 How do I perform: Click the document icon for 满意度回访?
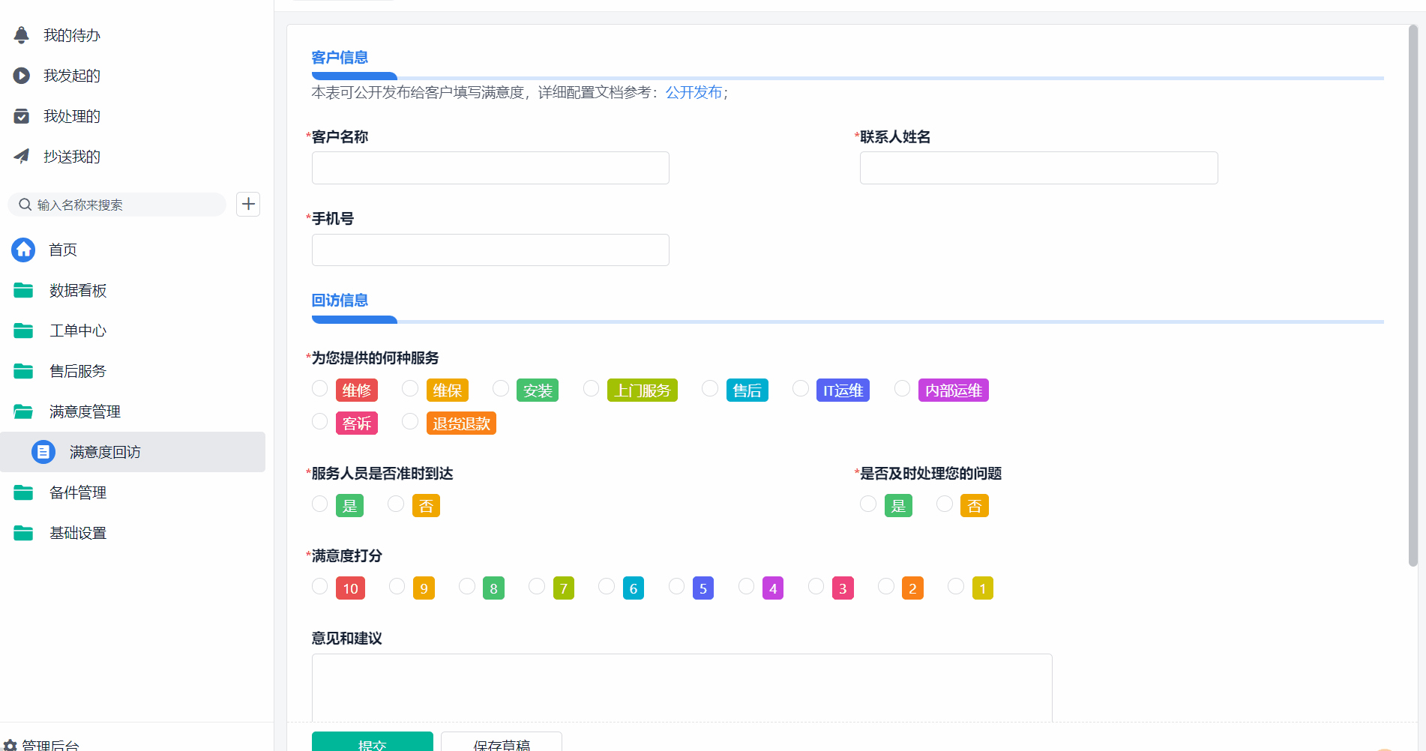pyautogui.click(x=43, y=452)
